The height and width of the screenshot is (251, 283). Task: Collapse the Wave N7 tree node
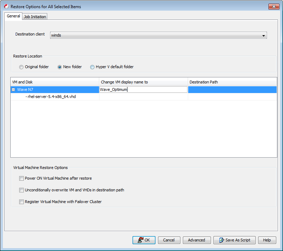pos(13,90)
